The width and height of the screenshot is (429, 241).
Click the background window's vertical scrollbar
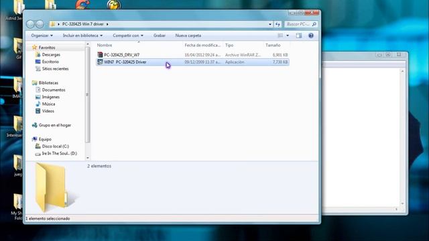(402, 137)
